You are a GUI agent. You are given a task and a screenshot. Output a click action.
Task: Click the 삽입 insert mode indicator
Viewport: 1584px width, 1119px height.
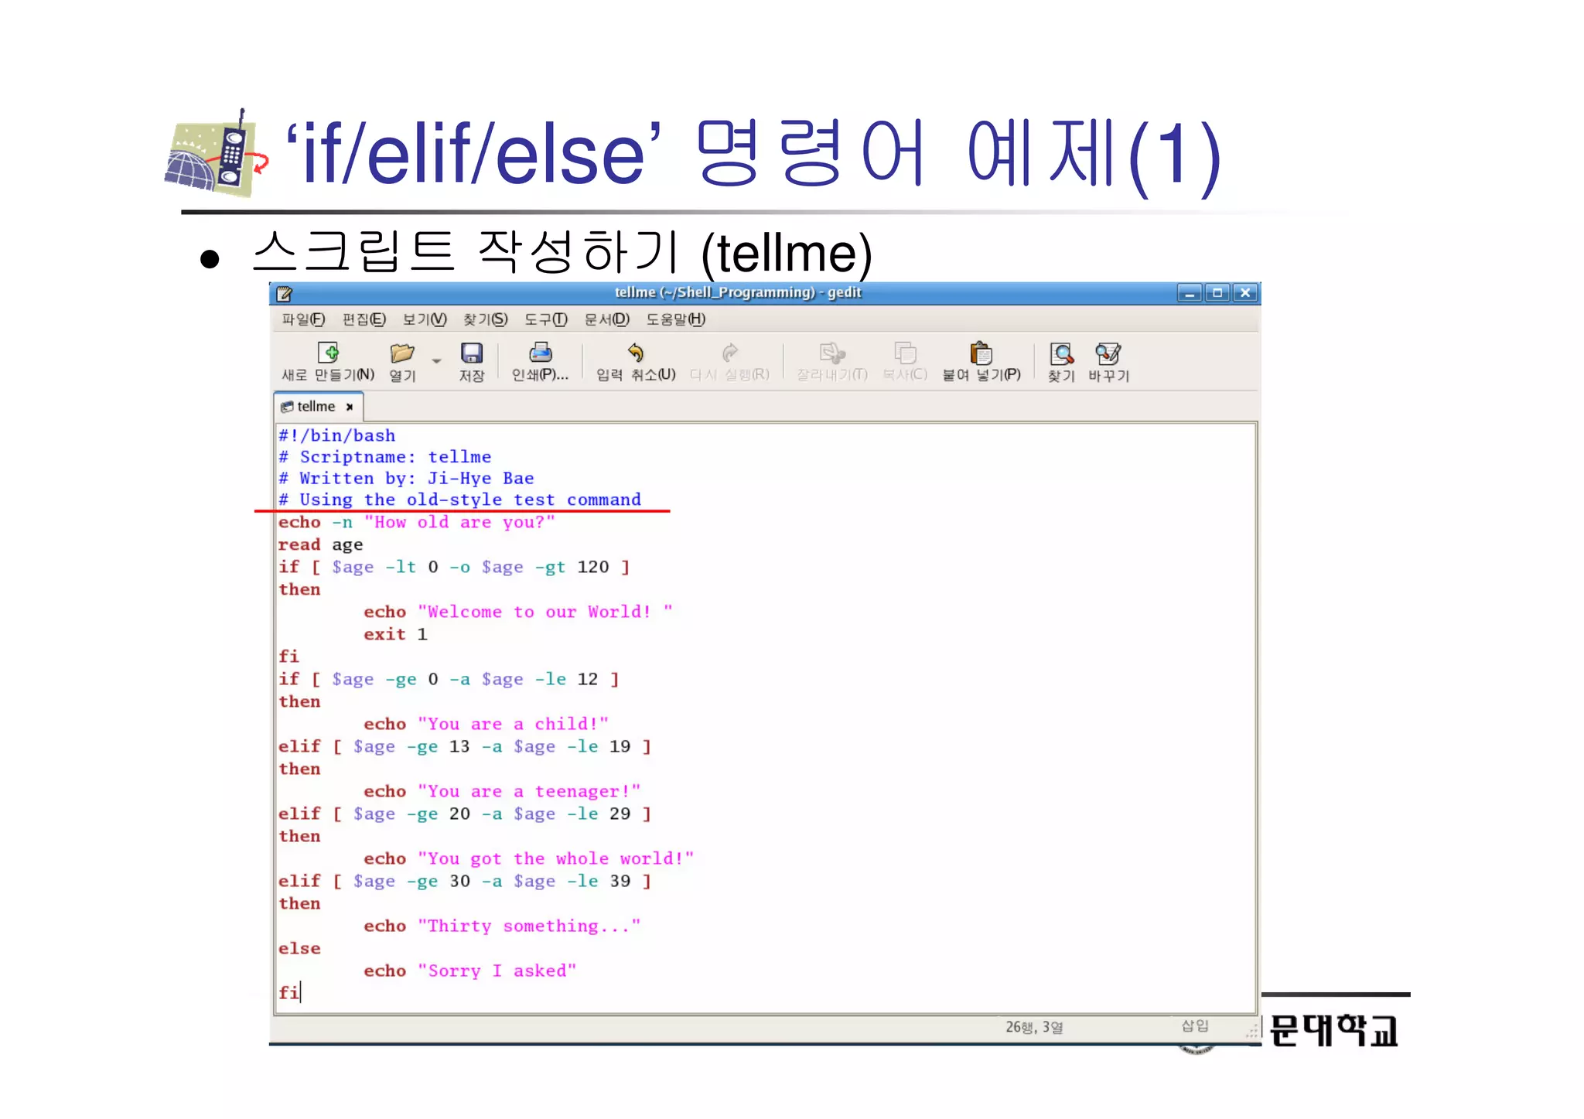click(1195, 1026)
